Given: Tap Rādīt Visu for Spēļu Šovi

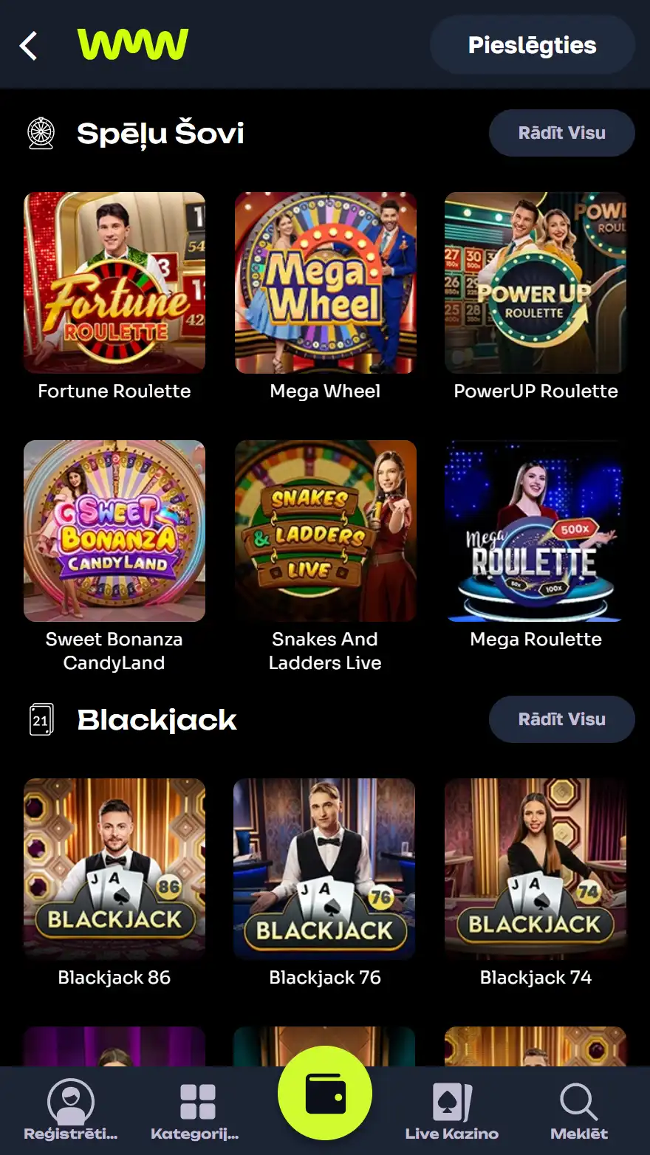Looking at the screenshot, I should click(561, 133).
